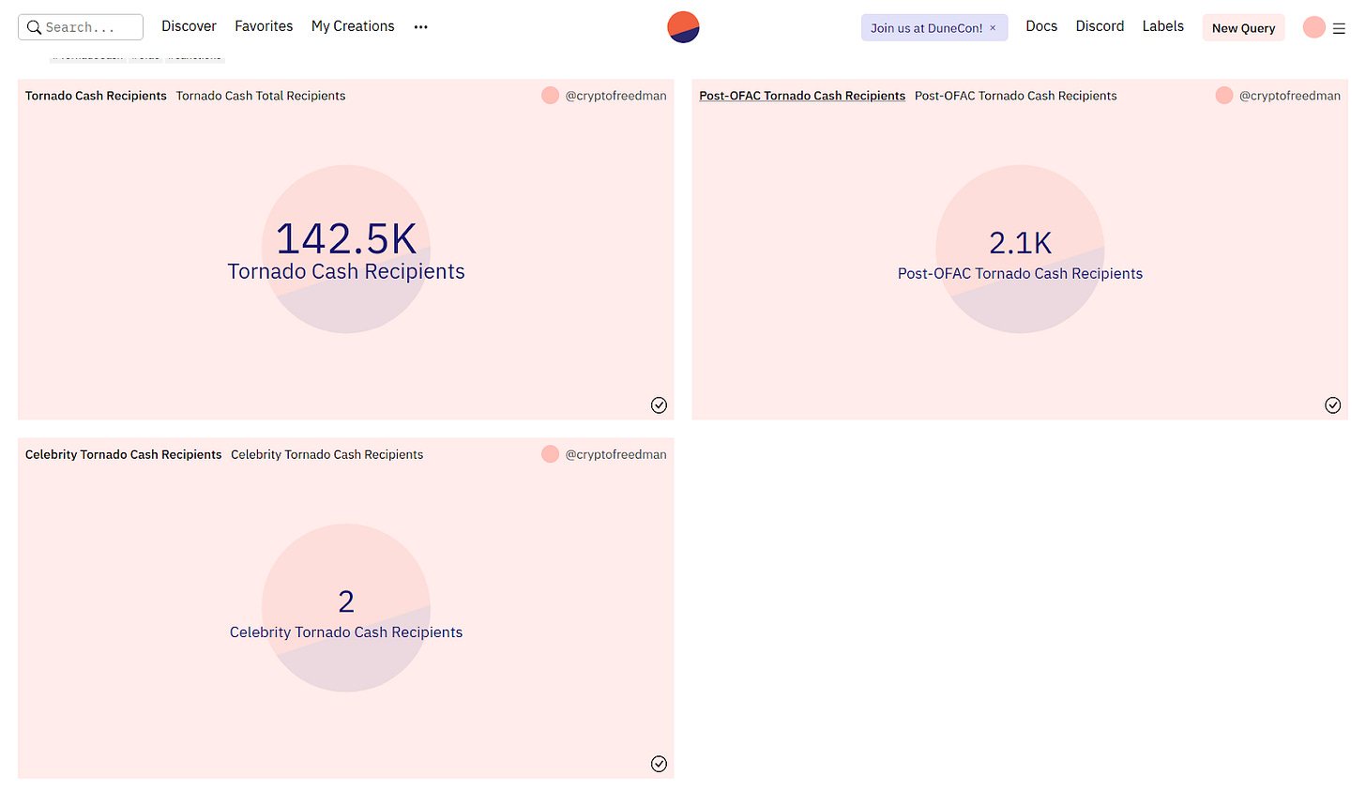Click the Celebrity Tornado Cash Recipients counter label
The width and height of the screenshot is (1366, 791).
pyautogui.click(x=346, y=632)
